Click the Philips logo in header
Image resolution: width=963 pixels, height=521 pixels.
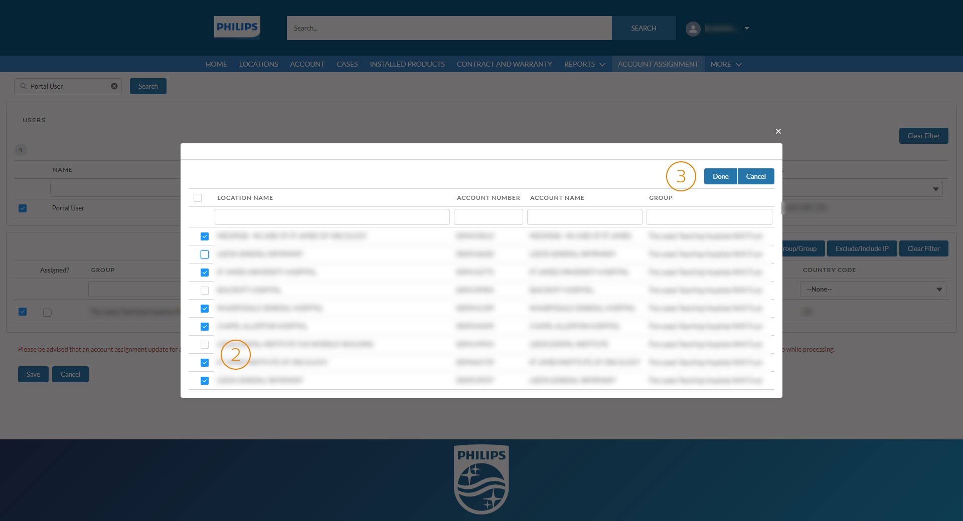(237, 27)
